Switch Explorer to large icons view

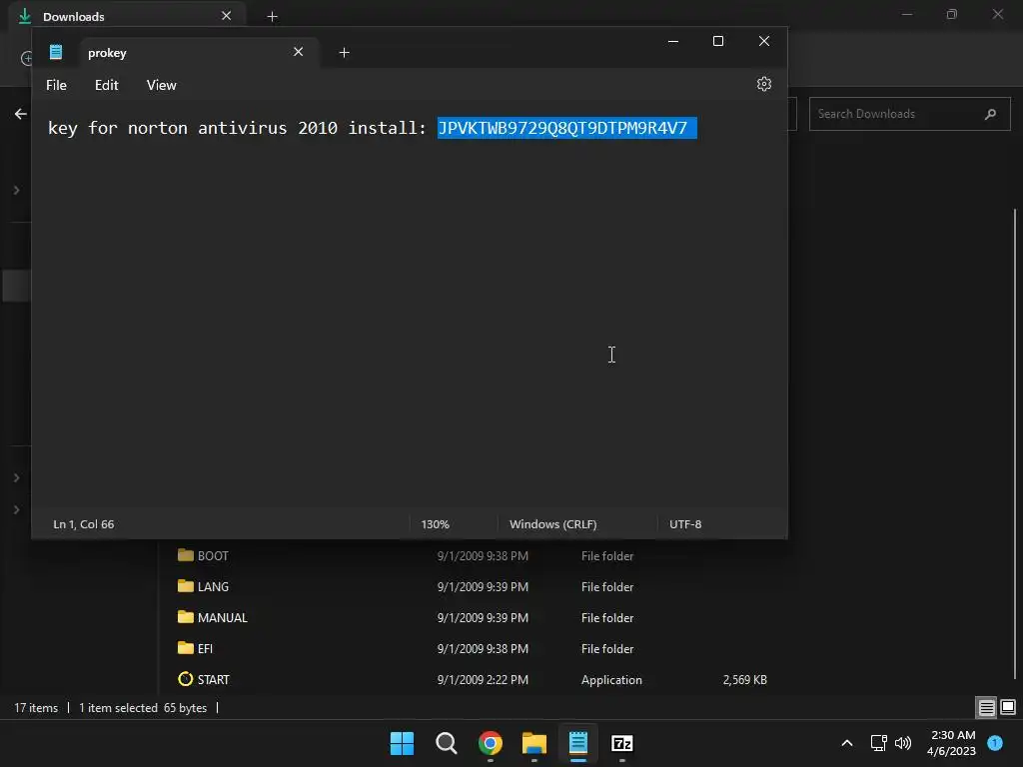(x=1008, y=708)
